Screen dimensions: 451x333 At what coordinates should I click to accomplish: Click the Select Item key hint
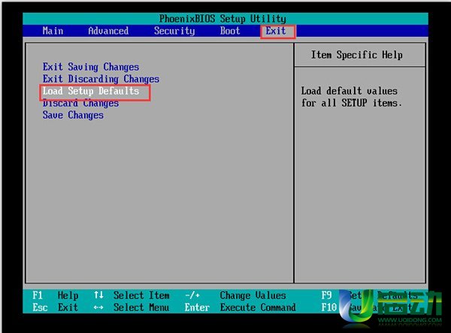[141, 295]
